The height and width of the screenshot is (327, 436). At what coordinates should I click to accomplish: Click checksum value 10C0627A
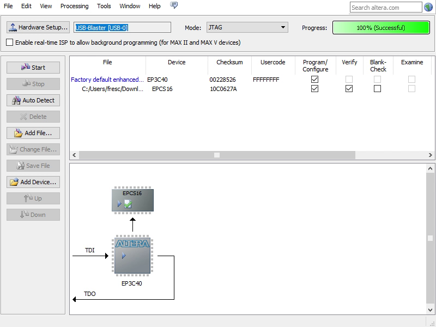(223, 89)
